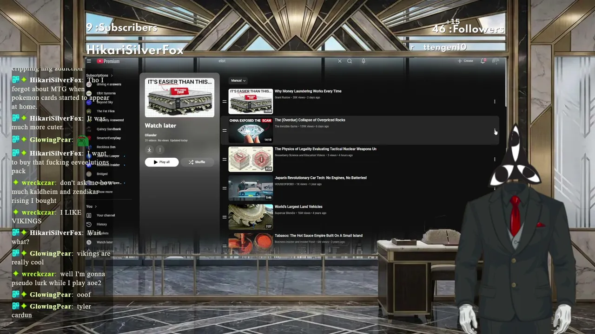Open the action menu for Overpriced Rocks video

point(495,130)
